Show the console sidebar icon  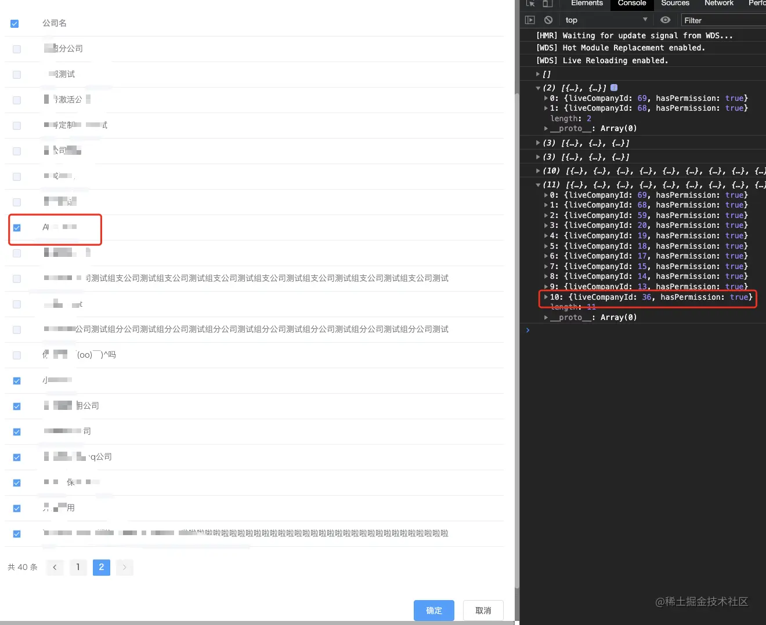530,20
